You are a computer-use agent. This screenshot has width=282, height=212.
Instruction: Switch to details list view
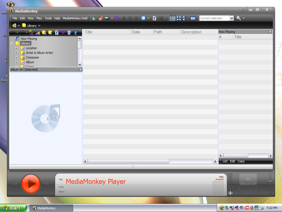173,18
